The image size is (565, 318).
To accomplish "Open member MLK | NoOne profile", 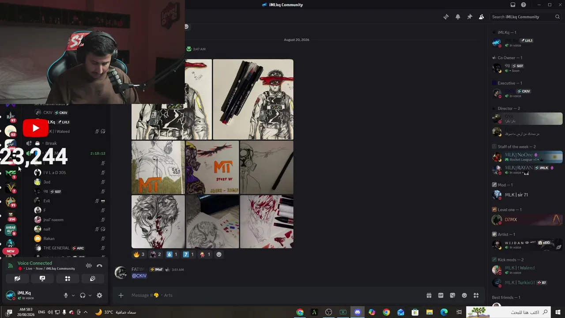I will (527, 157).
